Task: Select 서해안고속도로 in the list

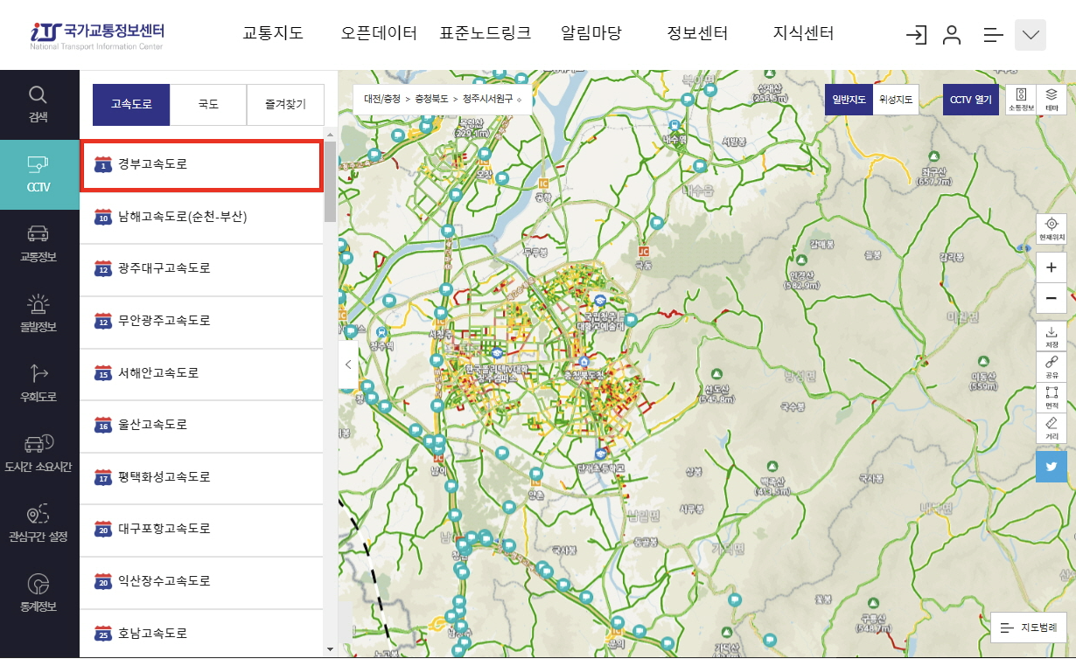Action: [201, 372]
